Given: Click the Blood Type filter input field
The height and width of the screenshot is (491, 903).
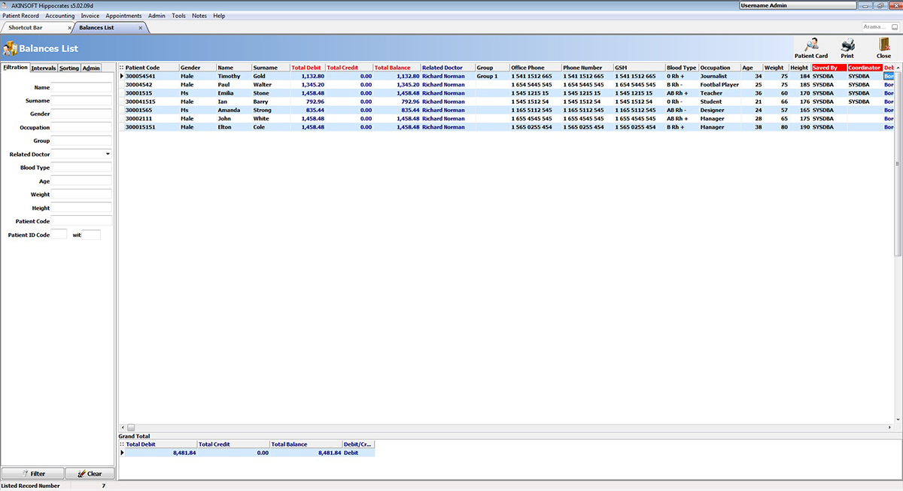Looking at the screenshot, I should (x=81, y=168).
